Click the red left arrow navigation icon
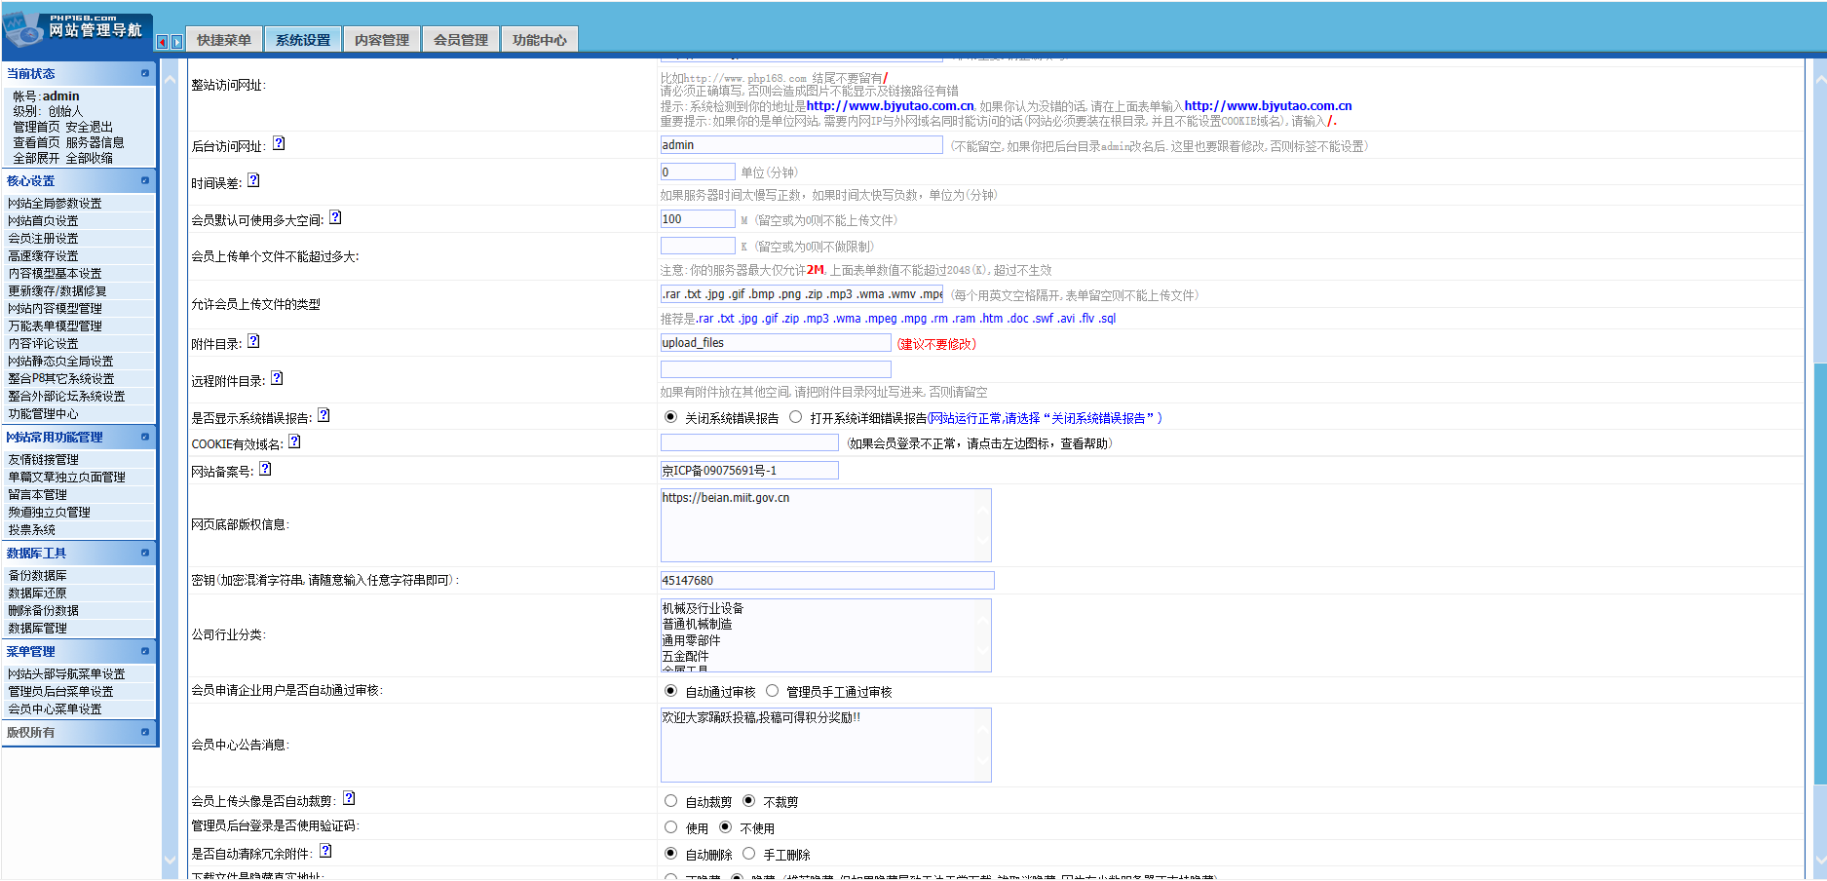 (162, 42)
